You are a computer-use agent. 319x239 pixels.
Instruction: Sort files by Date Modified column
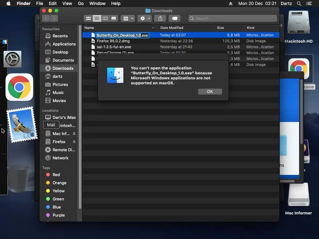(185, 28)
